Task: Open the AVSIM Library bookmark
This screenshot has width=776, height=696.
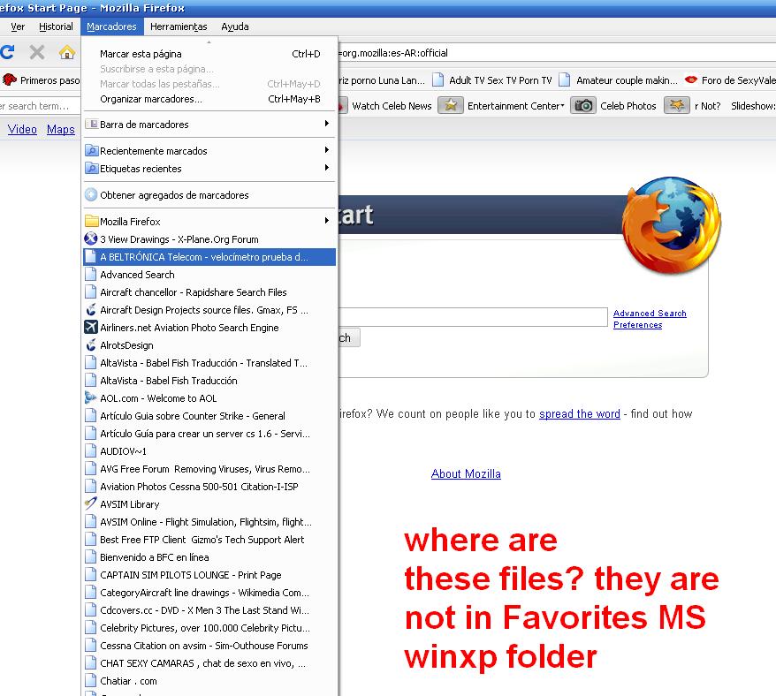Action: 129,504
